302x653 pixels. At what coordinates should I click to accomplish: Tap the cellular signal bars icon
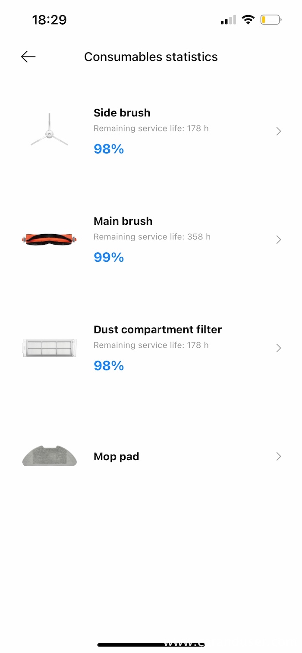click(x=228, y=20)
